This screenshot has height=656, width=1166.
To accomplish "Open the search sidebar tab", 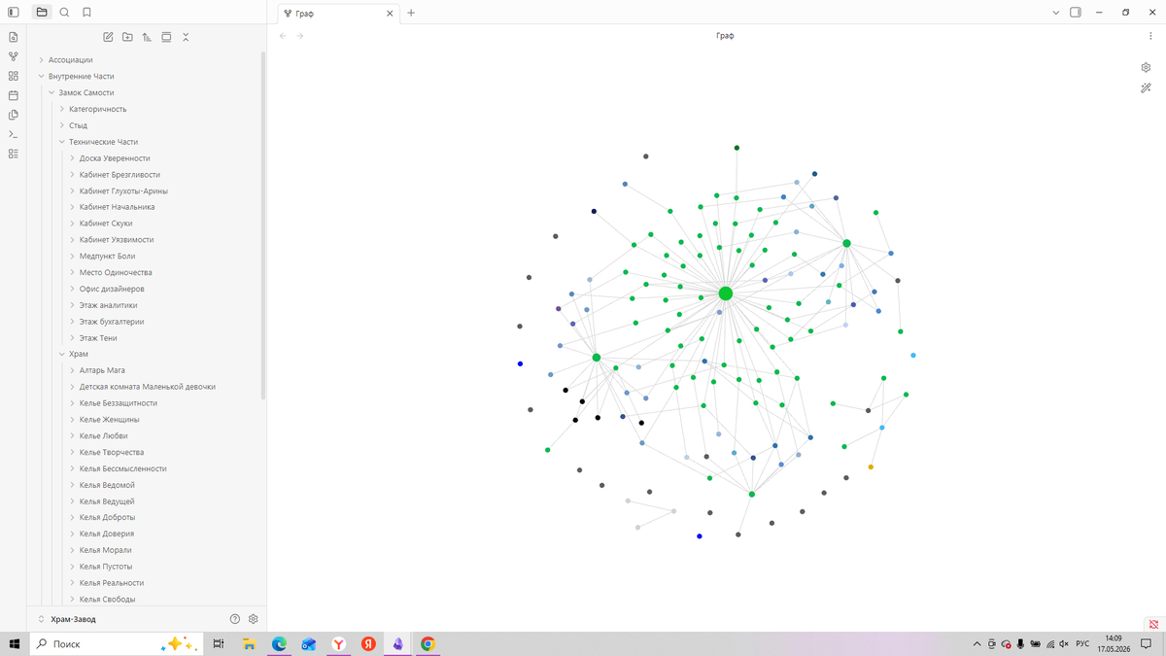I will (x=64, y=13).
